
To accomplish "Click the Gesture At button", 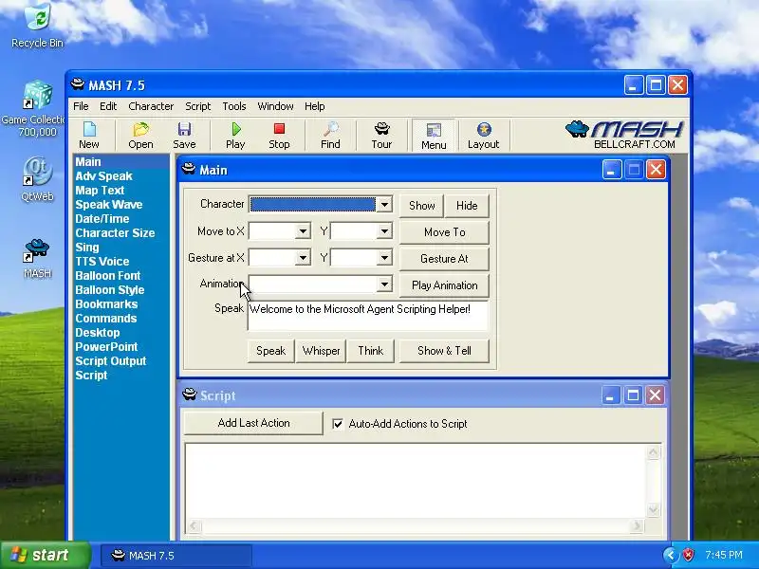I will [x=444, y=259].
